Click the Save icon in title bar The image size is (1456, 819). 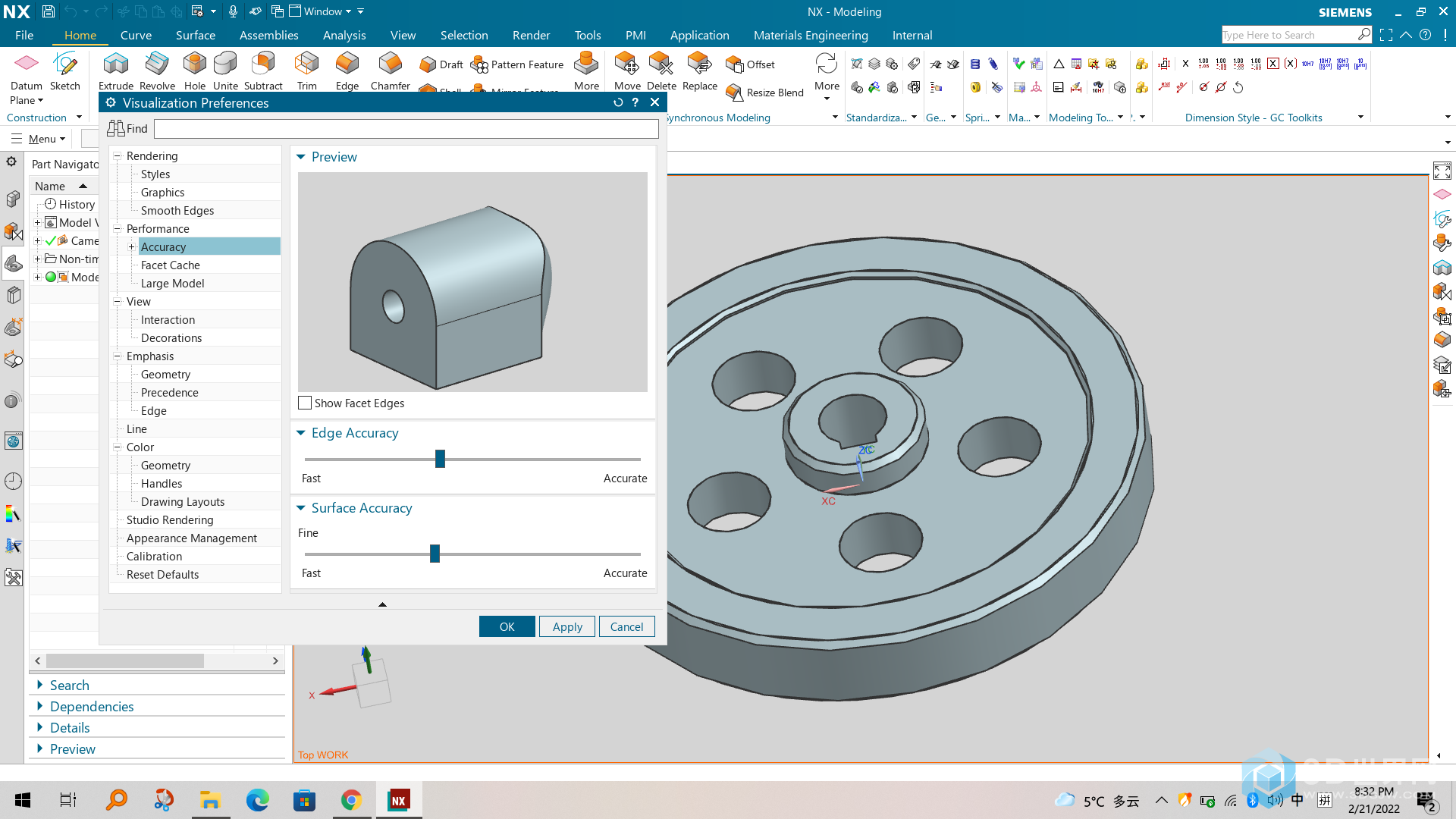(x=48, y=11)
